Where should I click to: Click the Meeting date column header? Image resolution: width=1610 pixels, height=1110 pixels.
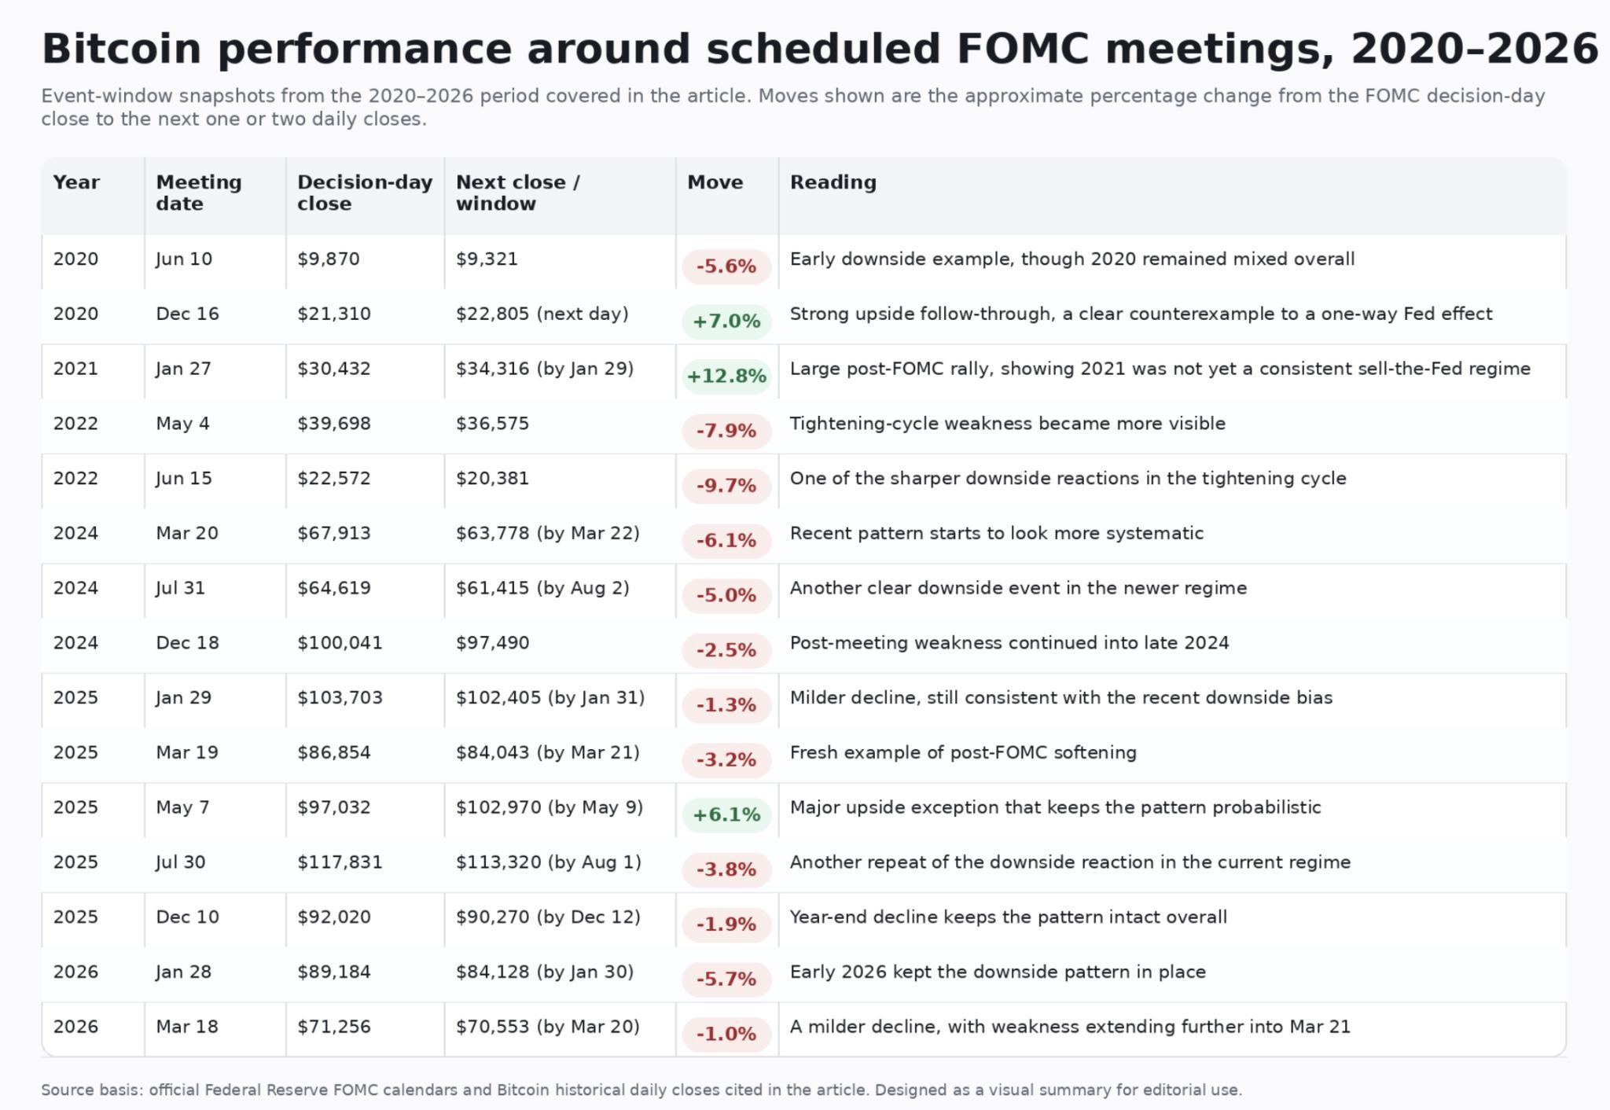coord(199,193)
